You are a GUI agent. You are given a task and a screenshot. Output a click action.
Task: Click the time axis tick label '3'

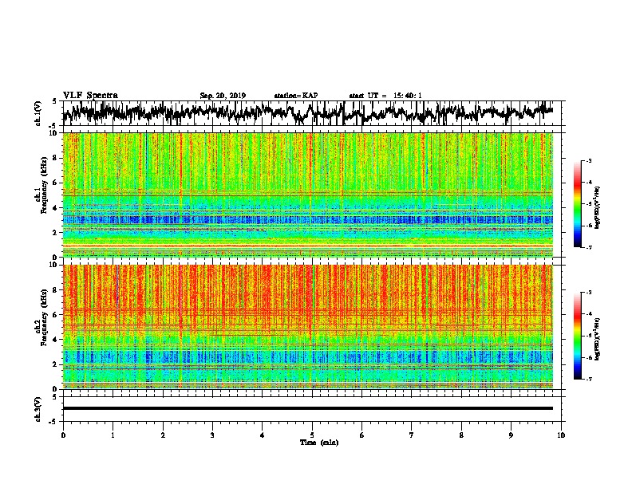pos(212,435)
